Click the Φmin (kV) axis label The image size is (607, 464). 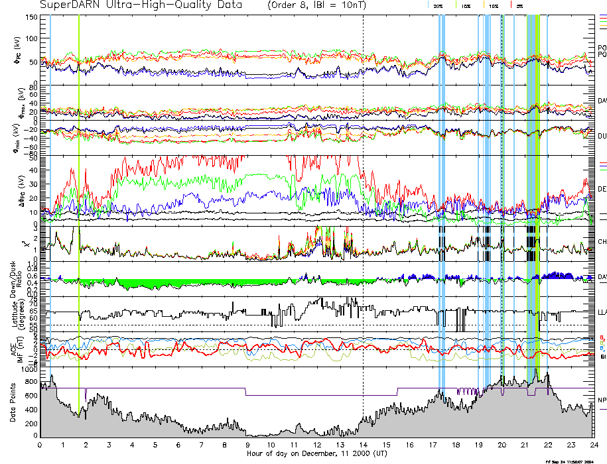point(17,139)
